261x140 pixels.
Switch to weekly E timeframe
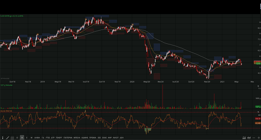pos(27,138)
